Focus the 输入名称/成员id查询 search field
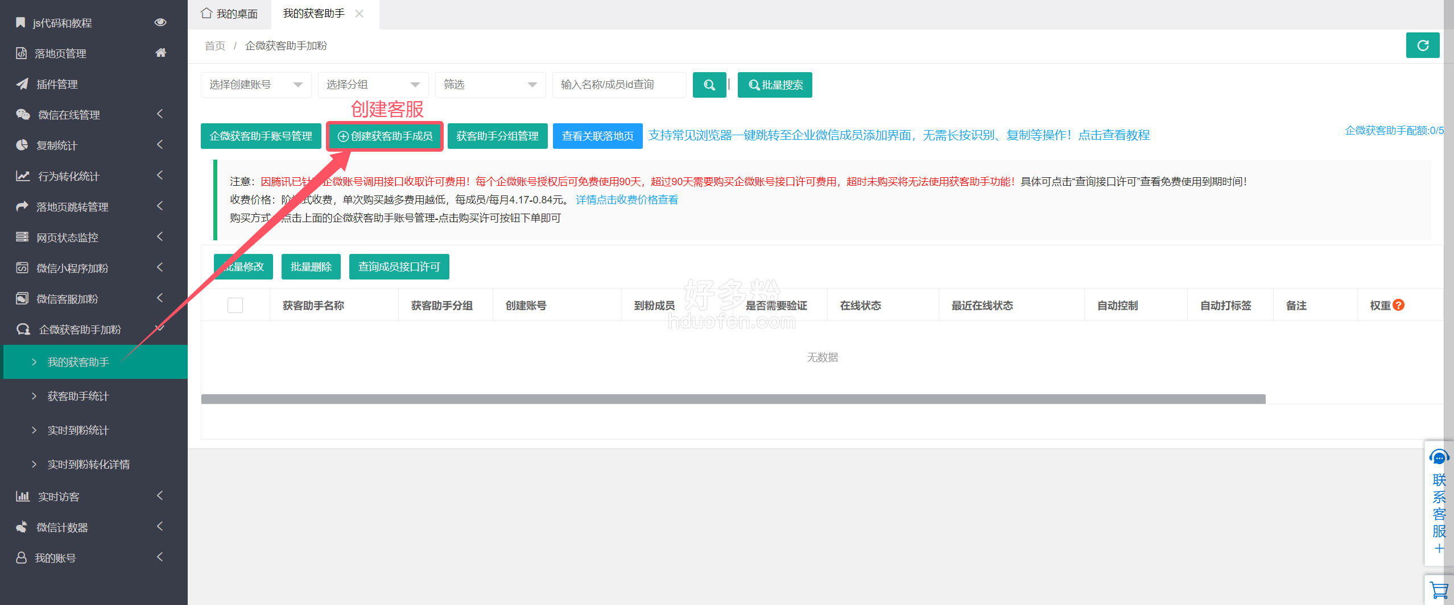 click(x=619, y=85)
